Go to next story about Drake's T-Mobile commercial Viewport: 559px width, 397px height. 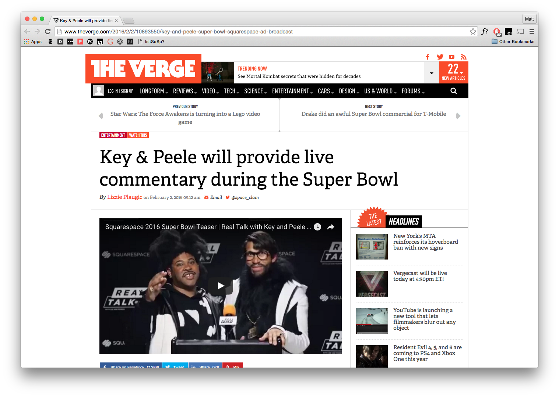[x=374, y=114]
